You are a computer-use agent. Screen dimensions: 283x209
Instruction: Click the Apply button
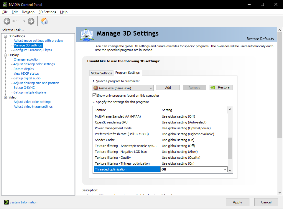pos(238,202)
